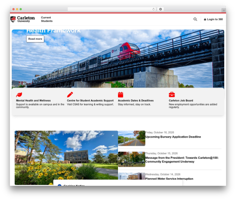This screenshot has width=236, height=200.
Task: Click the date 'Thursday, October 15, 2026'
Action: pyautogui.click(x=161, y=153)
